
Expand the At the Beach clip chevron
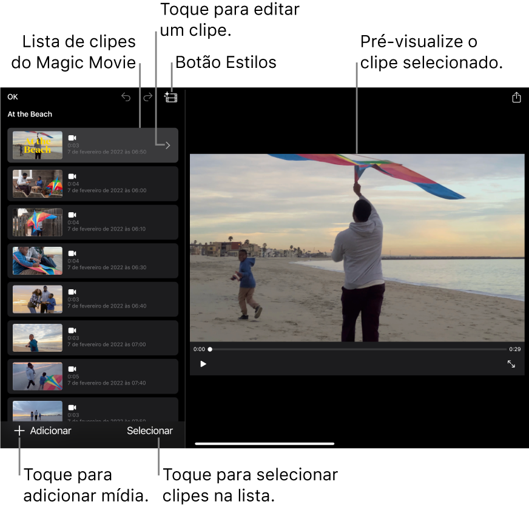click(x=168, y=145)
